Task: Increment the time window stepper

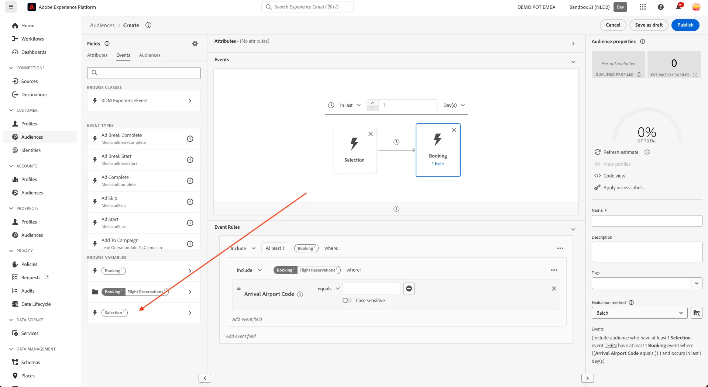Action: coord(373,103)
